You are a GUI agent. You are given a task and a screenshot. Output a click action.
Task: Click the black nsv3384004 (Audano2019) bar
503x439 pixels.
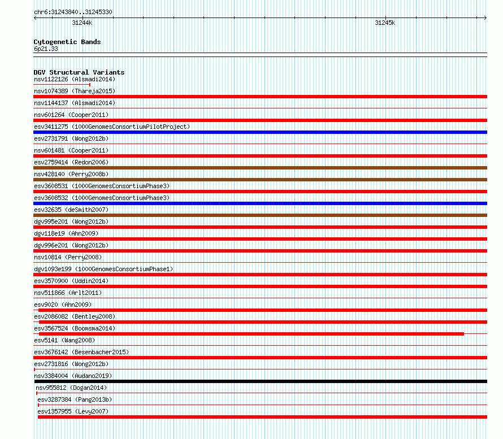[x=261, y=381]
